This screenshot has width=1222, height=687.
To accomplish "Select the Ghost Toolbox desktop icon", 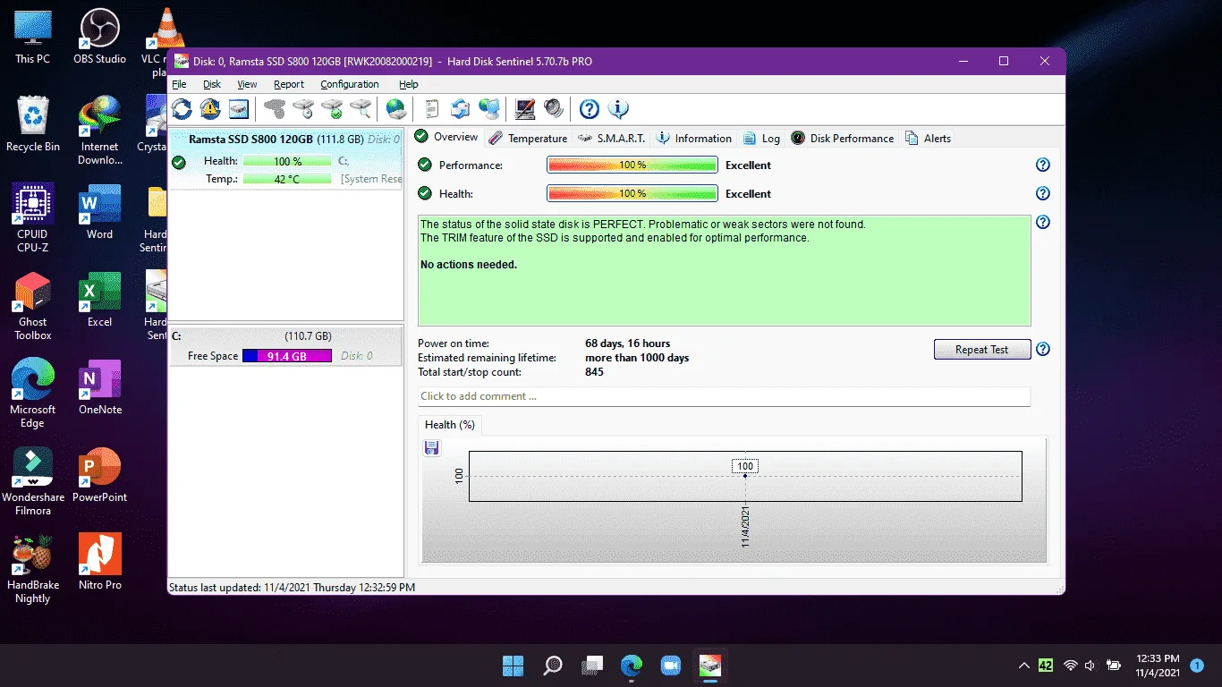I will [33, 307].
